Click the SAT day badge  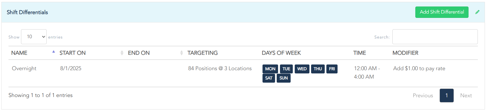click(269, 78)
